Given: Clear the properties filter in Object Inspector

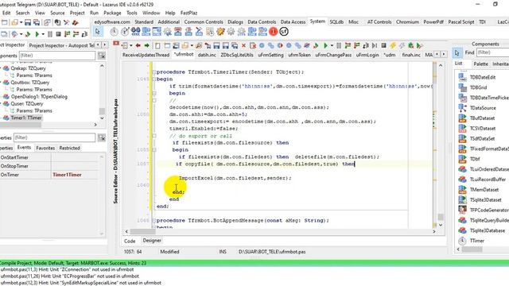Looking at the screenshot, I should coord(102,137).
